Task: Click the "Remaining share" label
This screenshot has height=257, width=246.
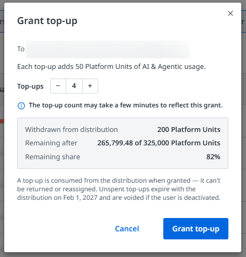Action: pyautogui.click(x=53, y=157)
